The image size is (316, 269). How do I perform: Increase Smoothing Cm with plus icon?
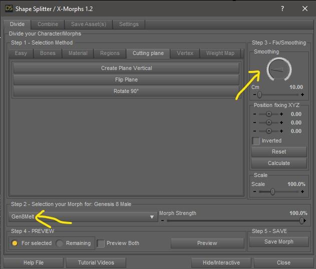click(302, 94)
